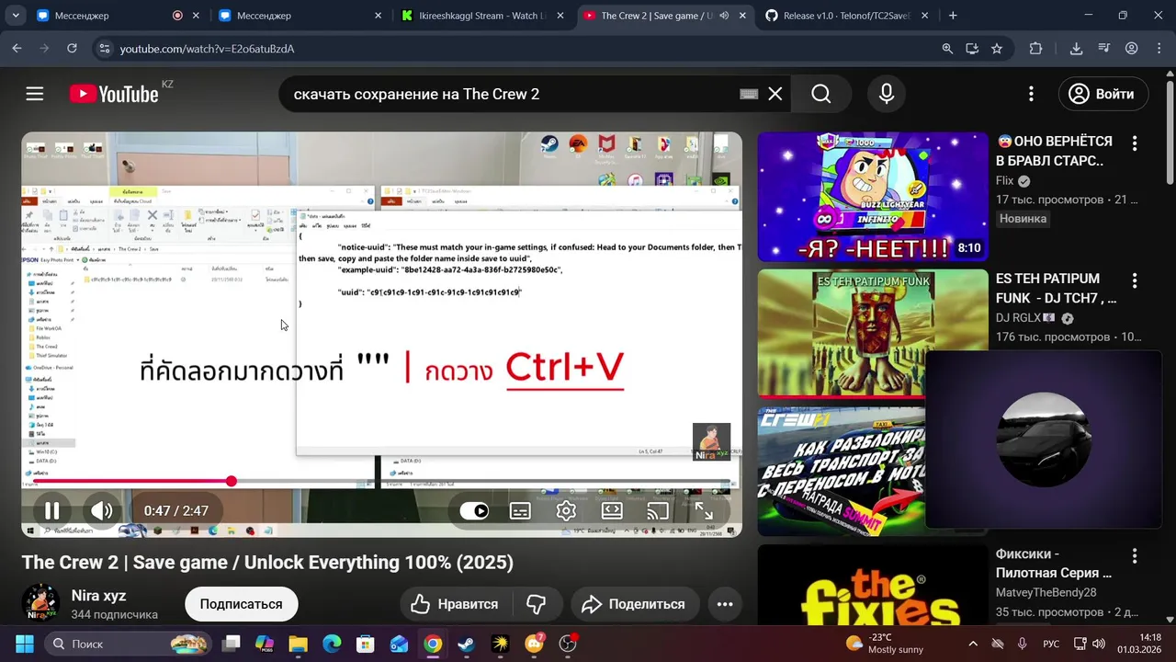Close the Ikireeshkaggl Stream tab
1176x662 pixels.
560,16
